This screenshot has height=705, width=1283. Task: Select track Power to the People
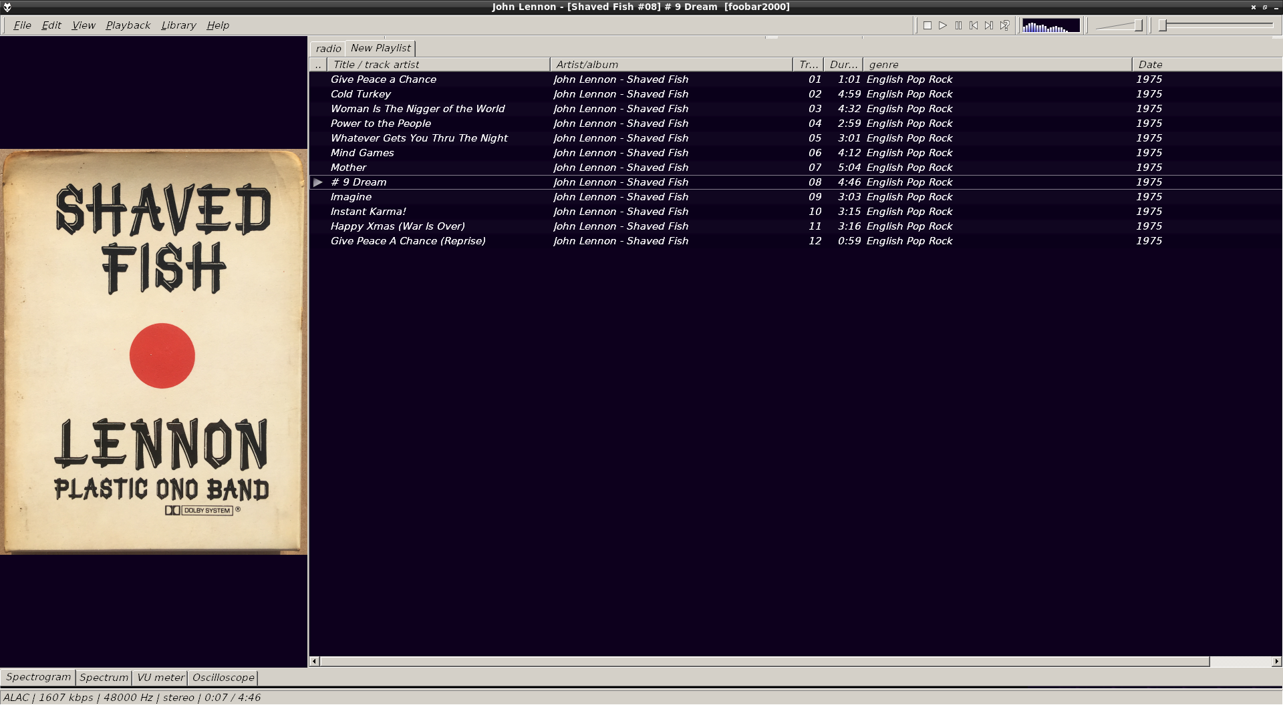coord(796,124)
